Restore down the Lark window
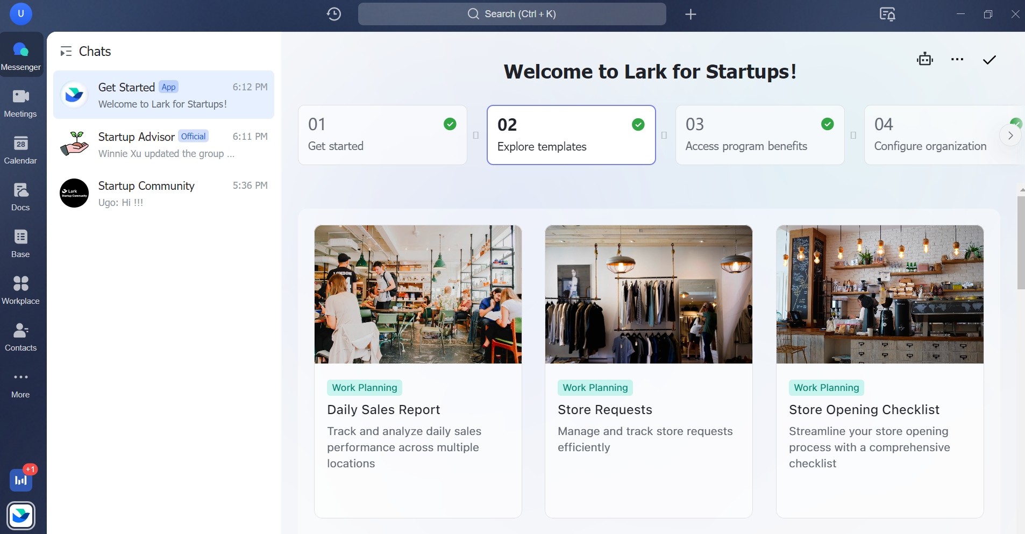This screenshot has height=534, width=1025. click(x=988, y=14)
